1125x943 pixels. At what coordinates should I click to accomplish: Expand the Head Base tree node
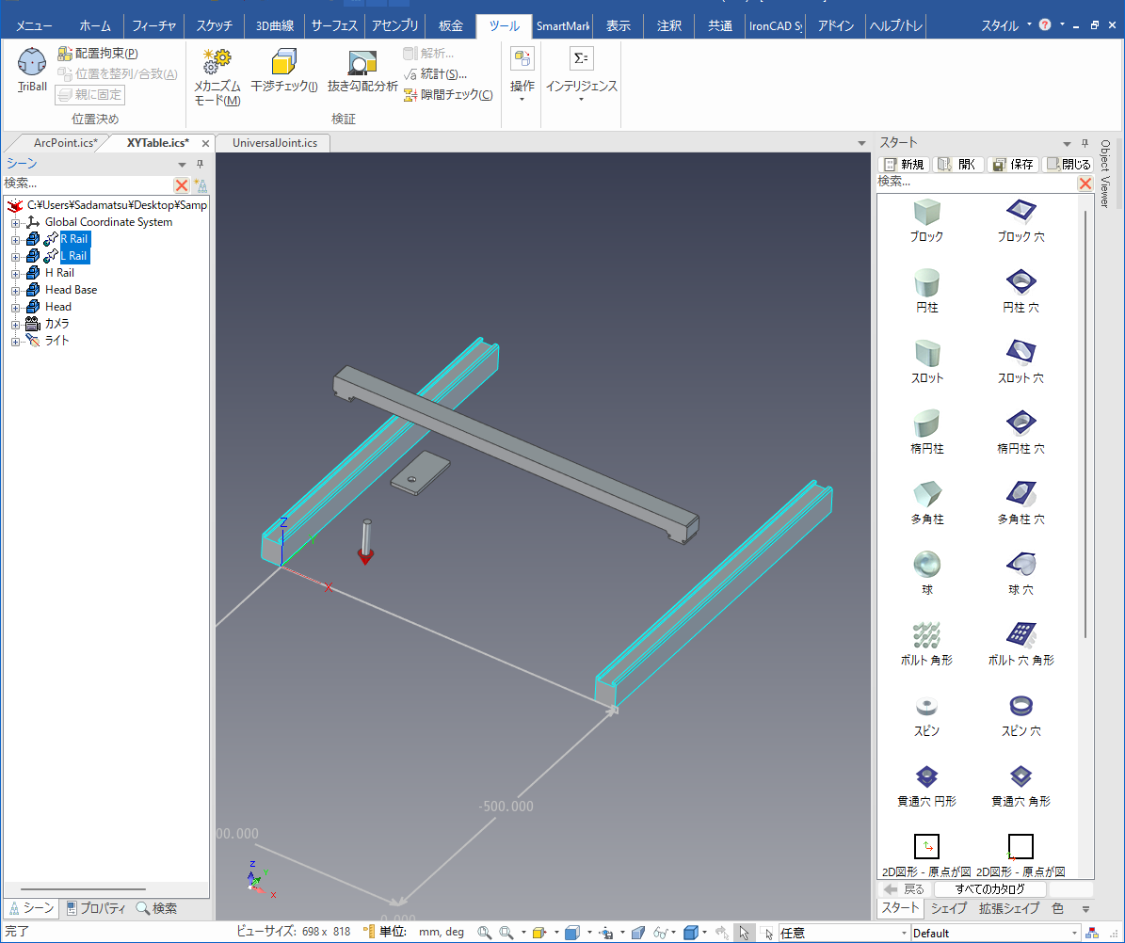15,290
